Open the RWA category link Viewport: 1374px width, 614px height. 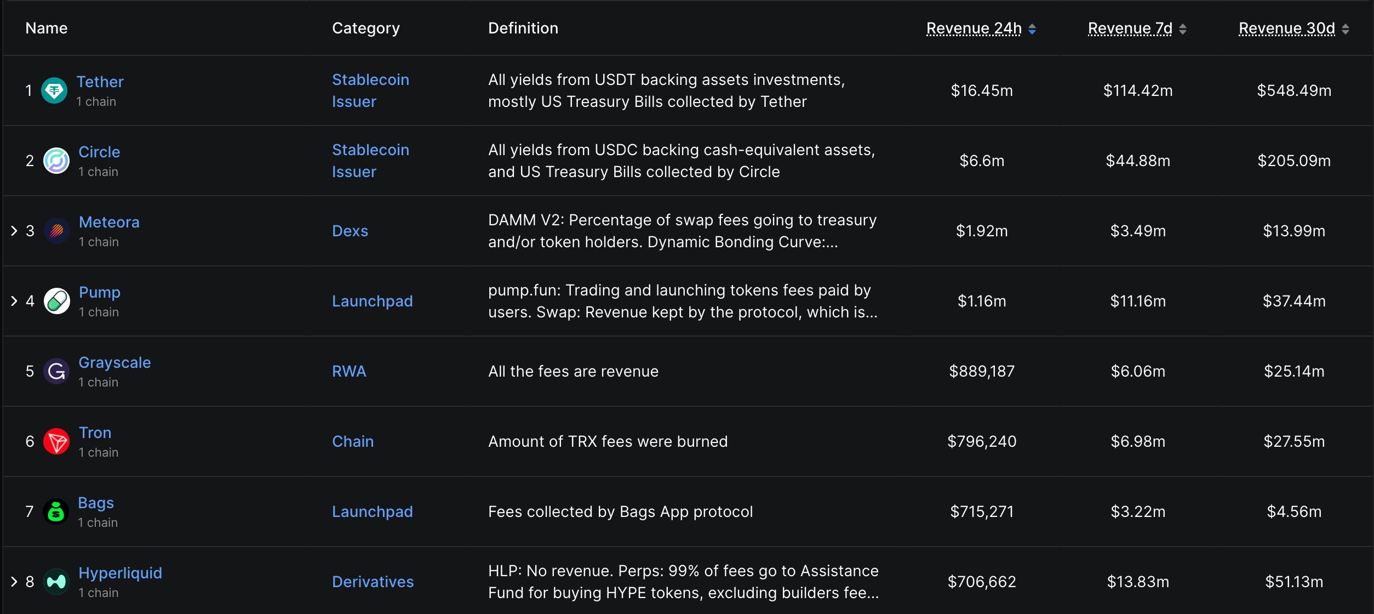coord(349,371)
